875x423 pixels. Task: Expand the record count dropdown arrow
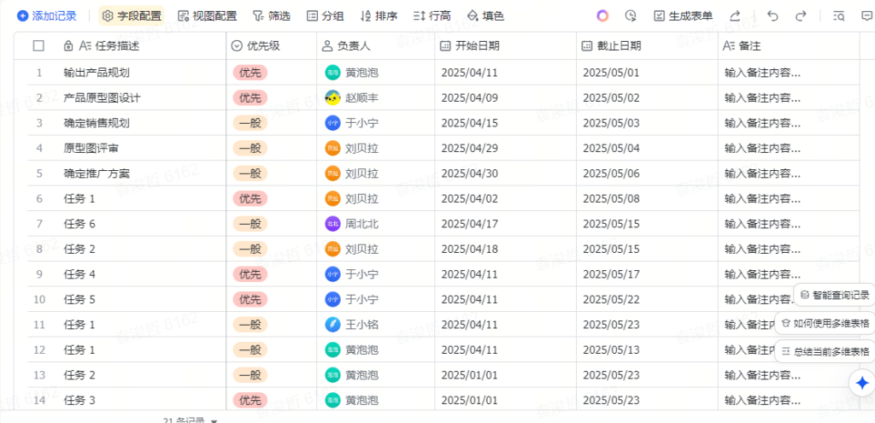[214, 420]
